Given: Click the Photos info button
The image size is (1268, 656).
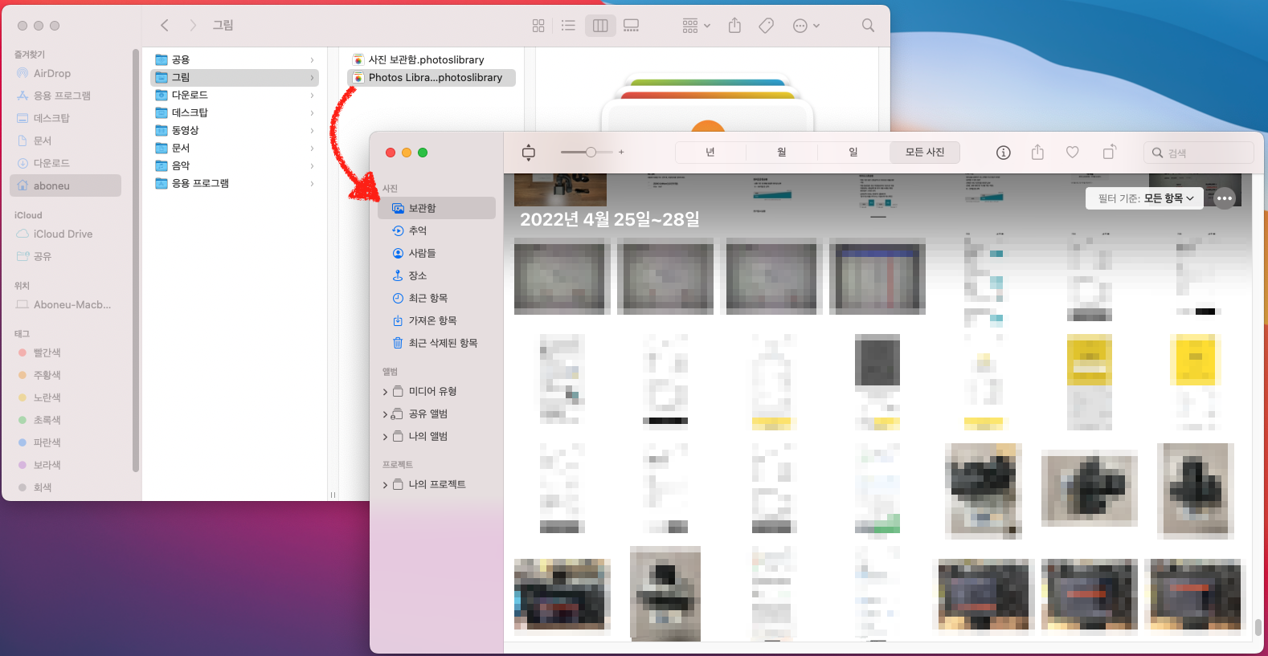Looking at the screenshot, I should coord(1004,153).
